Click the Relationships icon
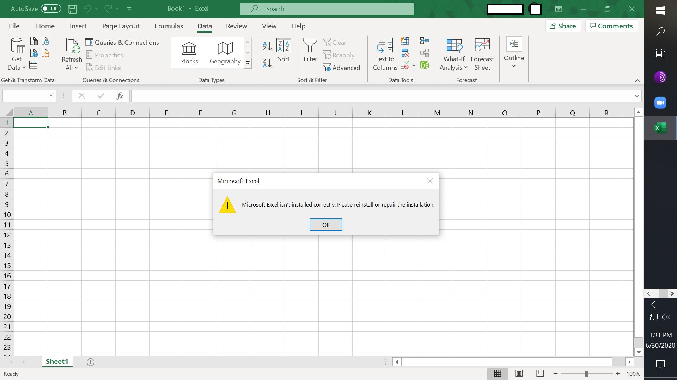 [x=425, y=53]
